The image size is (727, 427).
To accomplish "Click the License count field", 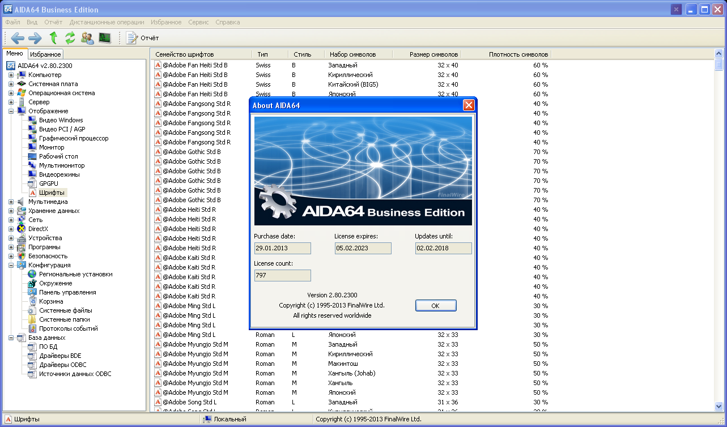I will (x=282, y=275).
